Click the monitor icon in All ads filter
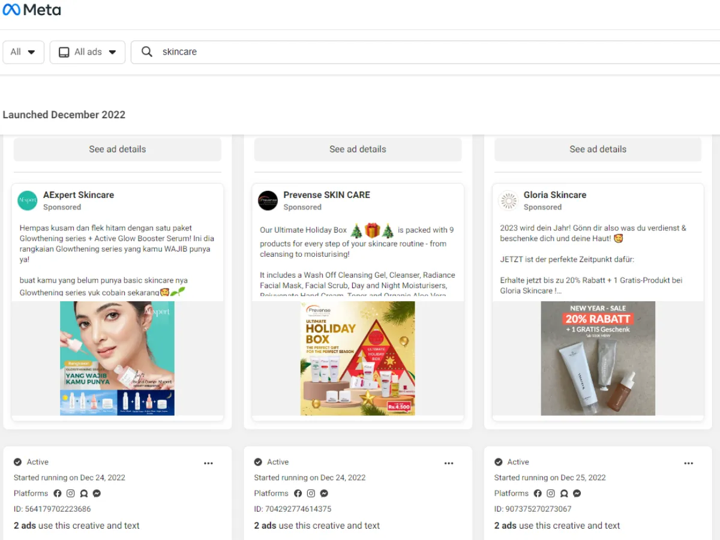Screen dimensions: 720x540 coord(64,52)
